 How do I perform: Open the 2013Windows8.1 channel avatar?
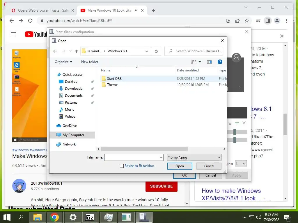click(x=19, y=186)
